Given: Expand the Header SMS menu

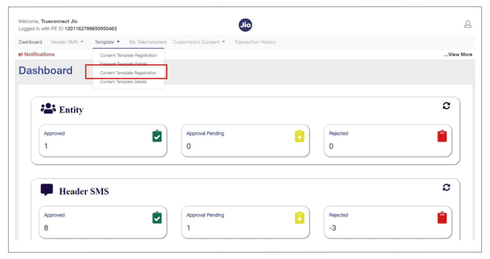Looking at the screenshot, I should pos(67,42).
